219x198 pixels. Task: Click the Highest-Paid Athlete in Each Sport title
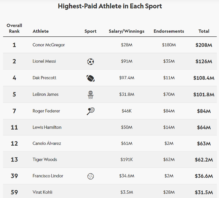coord(110,6)
